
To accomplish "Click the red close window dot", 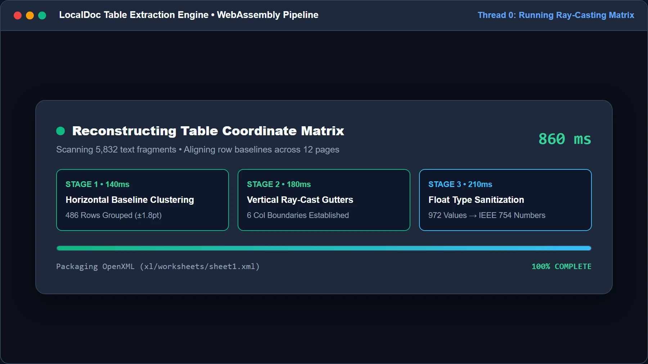I will tap(18, 15).
